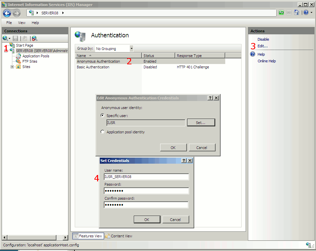Click the Content View tab icon
The height and width of the screenshot is (251, 316).
pyautogui.click(x=107, y=236)
